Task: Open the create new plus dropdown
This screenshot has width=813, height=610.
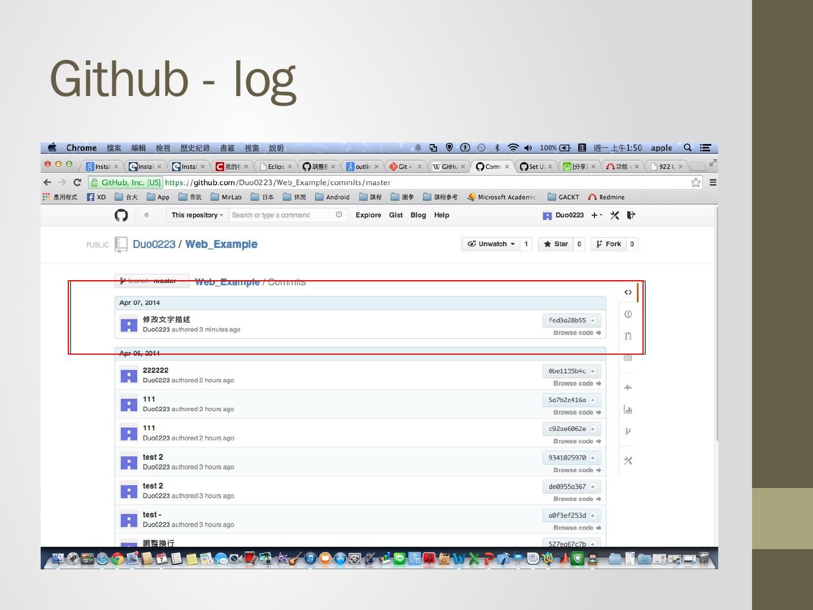Action: (597, 215)
